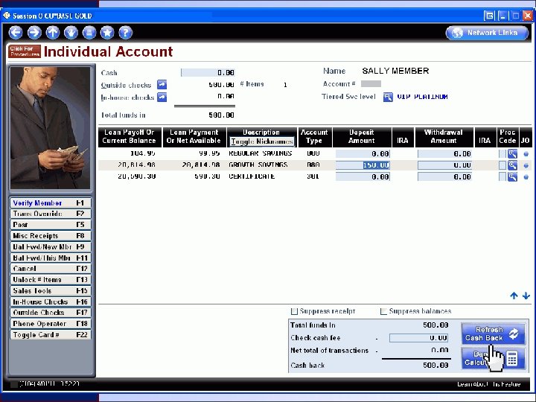Click the Refresh Cash Back button
The width and height of the screenshot is (536, 402).
pos(493,334)
